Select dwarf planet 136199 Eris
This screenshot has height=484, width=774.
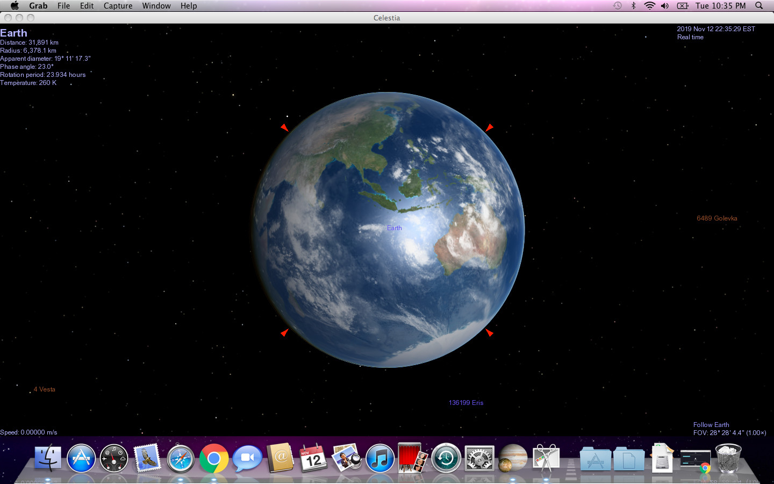[465, 402]
